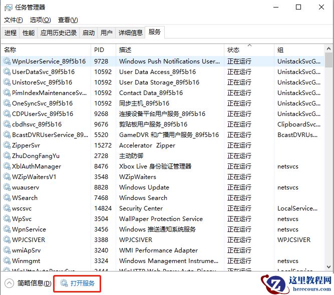This screenshot has height=295, width=334.
Task: Switch to the 性能 tab
Action: pyautogui.click(x=29, y=33)
